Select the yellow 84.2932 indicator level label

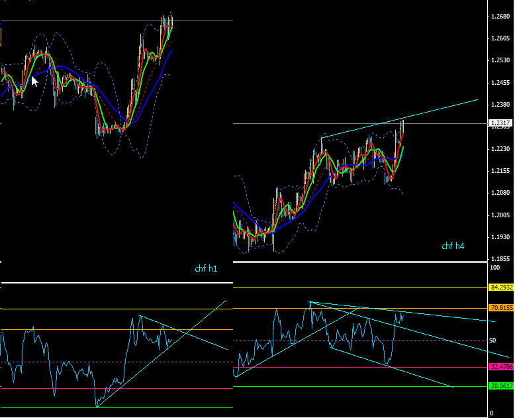click(501, 287)
